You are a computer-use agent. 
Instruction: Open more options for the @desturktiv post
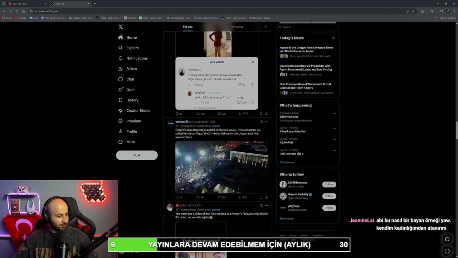coord(267,206)
